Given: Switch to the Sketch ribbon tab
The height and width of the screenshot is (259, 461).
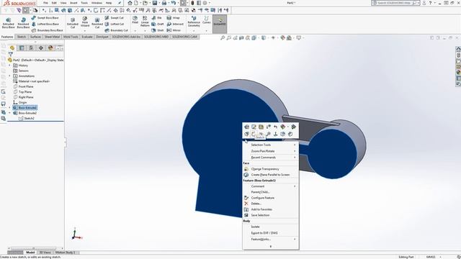Looking at the screenshot, I should point(22,37).
